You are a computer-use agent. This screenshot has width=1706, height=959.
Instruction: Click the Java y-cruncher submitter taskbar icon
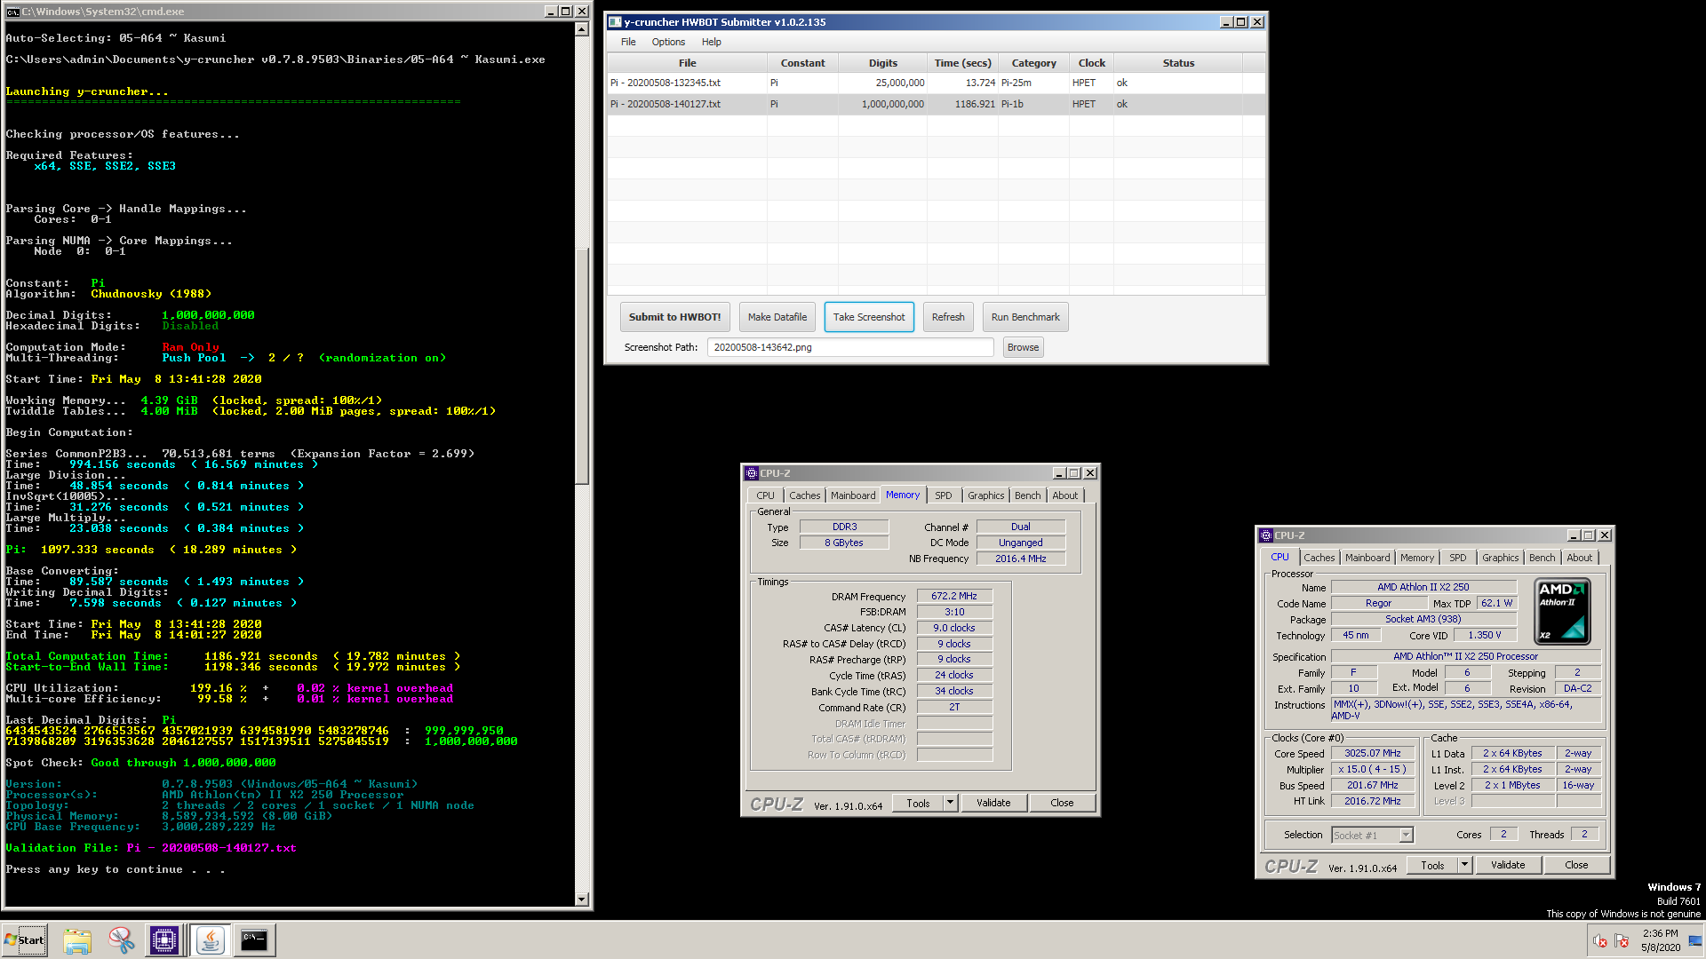(x=210, y=939)
